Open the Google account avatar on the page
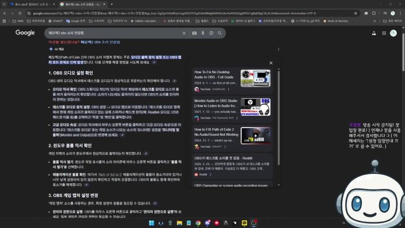This screenshot has height=228, width=405. coord(394,33)
